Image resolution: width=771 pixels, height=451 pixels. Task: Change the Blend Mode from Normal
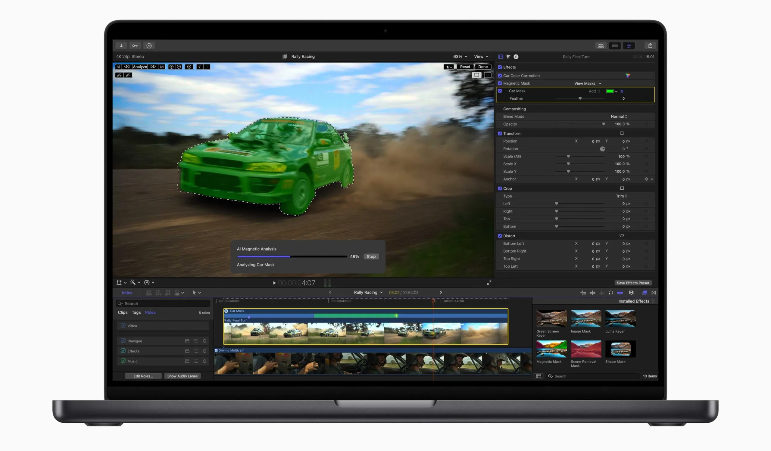coord(619,116)
